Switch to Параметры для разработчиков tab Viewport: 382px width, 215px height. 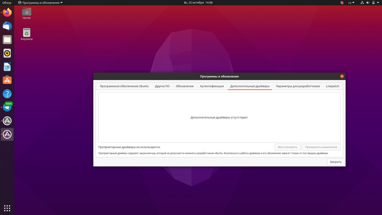click(x=298, y=86)
